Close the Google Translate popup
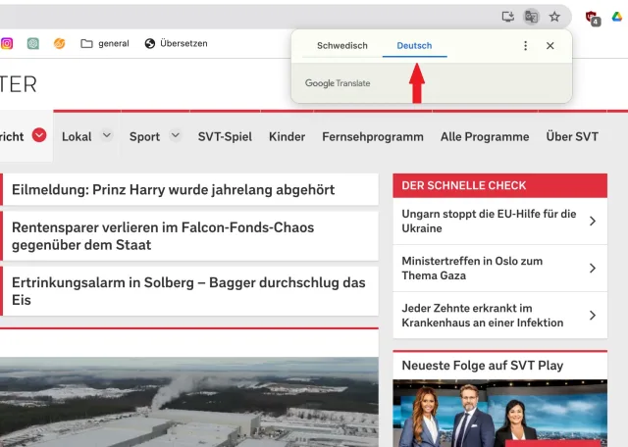Viewport: 628px width, 447px height. (549, 46)
